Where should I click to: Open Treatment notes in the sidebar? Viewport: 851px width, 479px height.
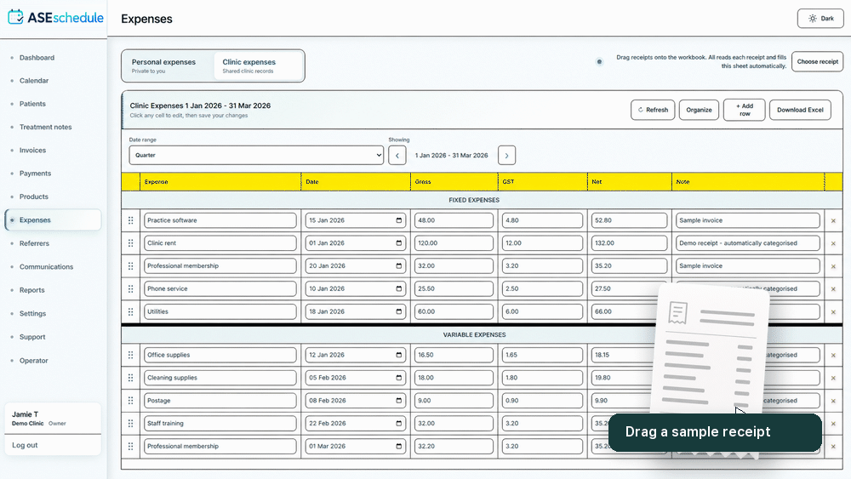46,127
